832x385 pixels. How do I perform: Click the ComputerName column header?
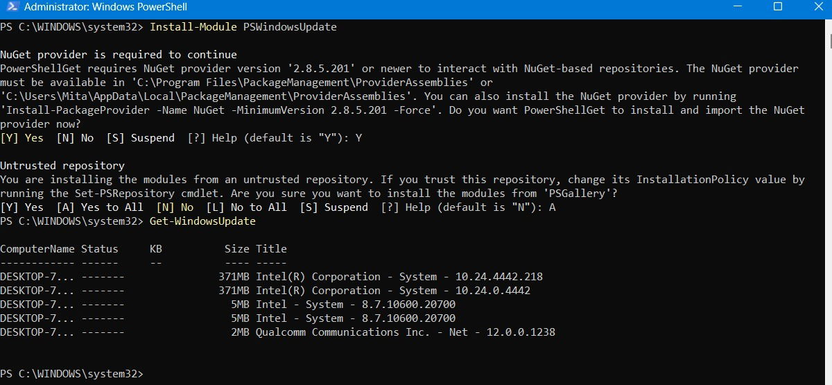point(37,249)
